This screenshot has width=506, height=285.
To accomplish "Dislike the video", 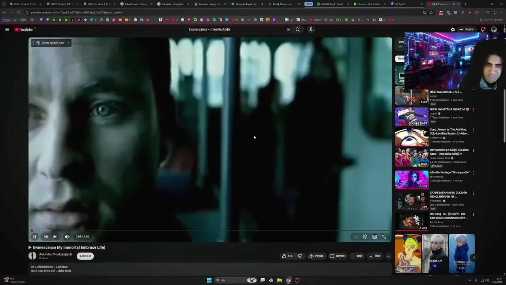I will tap(300, 256).
